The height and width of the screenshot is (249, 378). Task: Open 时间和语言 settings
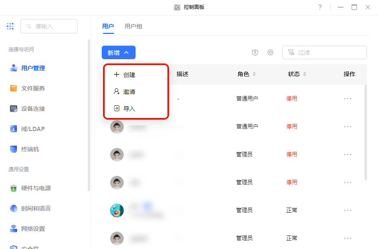point(36,208)
